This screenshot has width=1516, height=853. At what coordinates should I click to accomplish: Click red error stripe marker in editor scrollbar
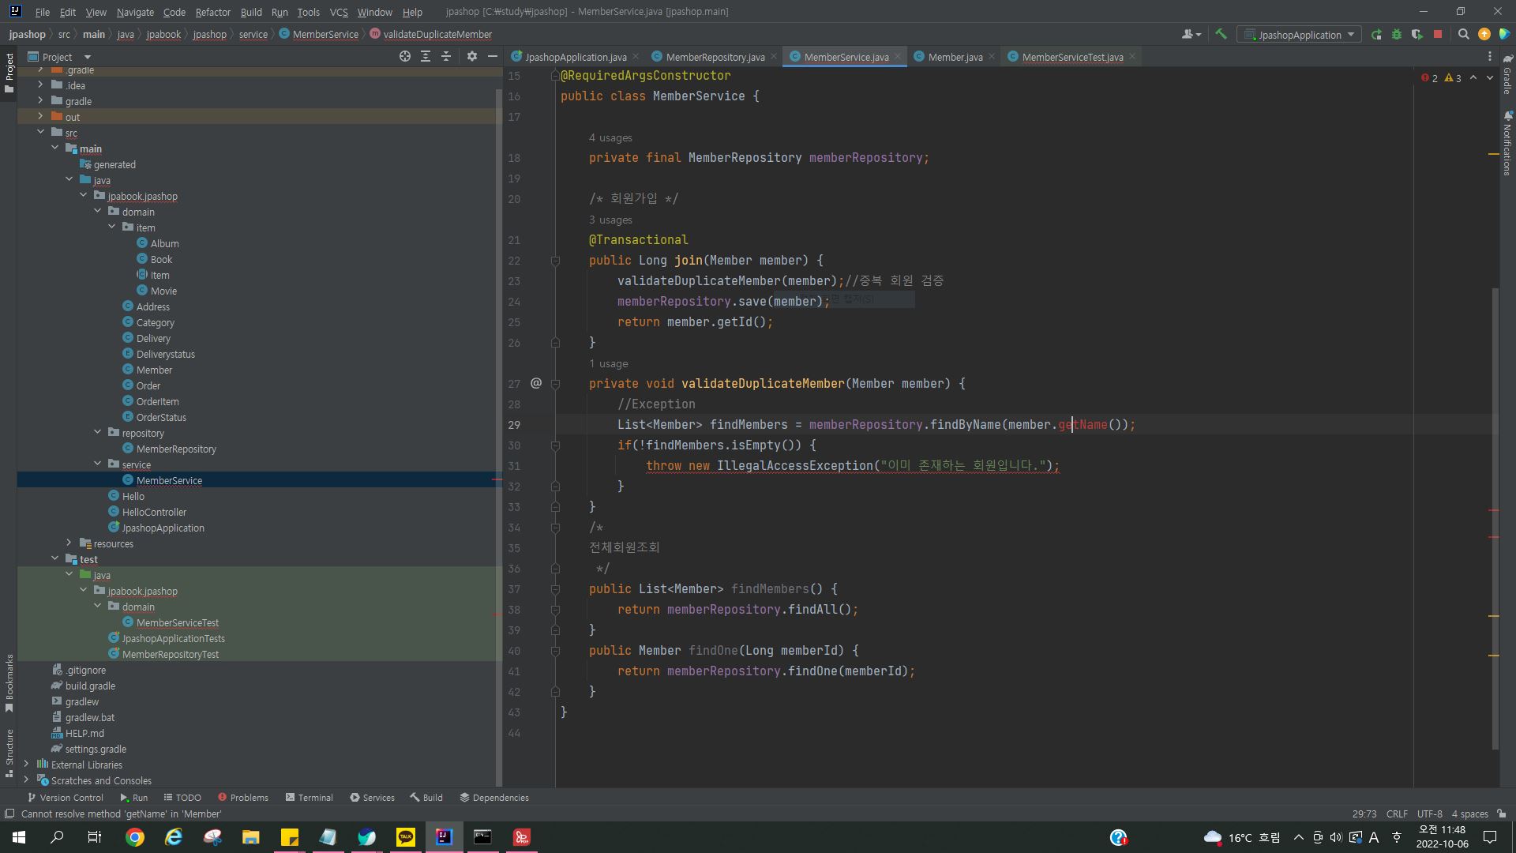[1493, 511]
